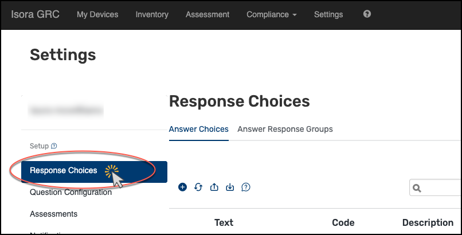
Task: Open Settings from the top navigation
Action: (328, 14)
